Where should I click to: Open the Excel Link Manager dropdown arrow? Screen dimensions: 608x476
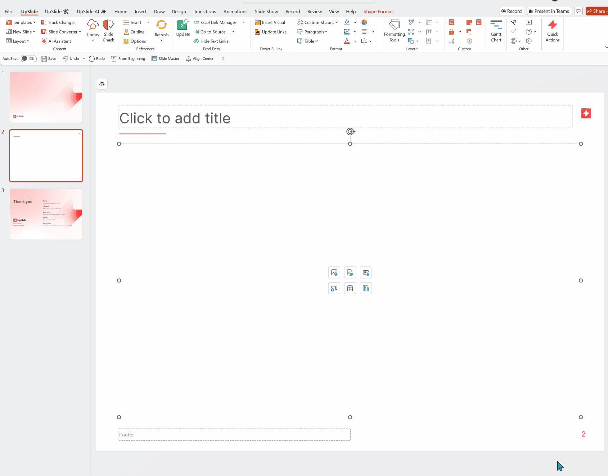243,22
